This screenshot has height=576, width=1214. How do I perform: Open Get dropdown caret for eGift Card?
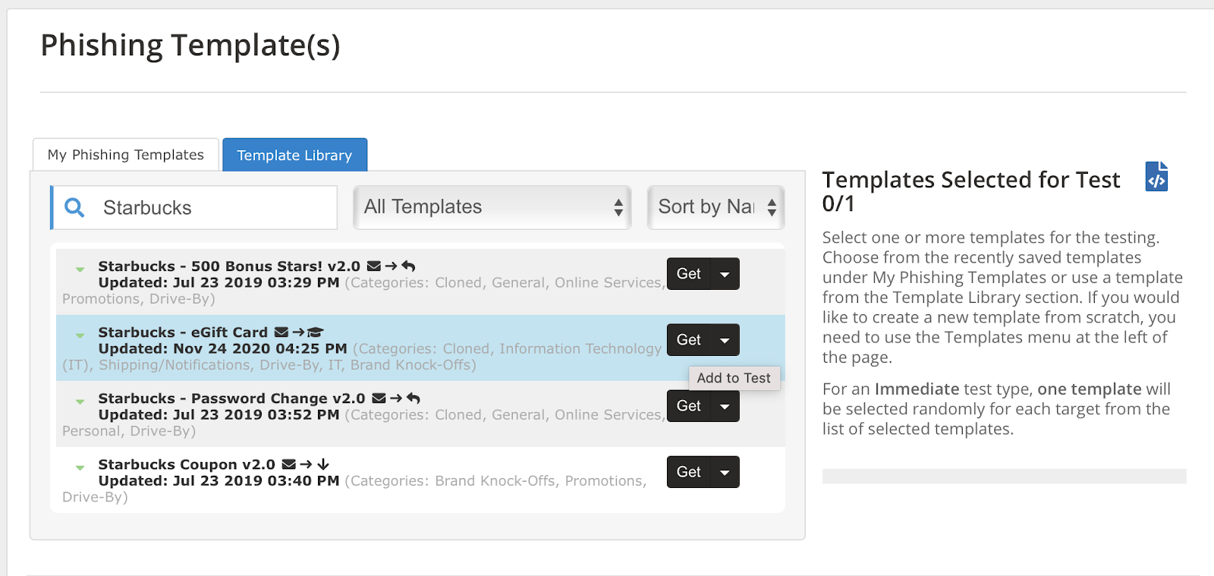coord(725,340)
